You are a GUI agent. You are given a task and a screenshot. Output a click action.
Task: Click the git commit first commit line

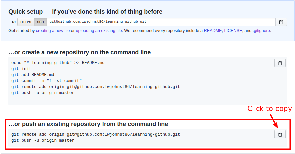coord(46,81)
